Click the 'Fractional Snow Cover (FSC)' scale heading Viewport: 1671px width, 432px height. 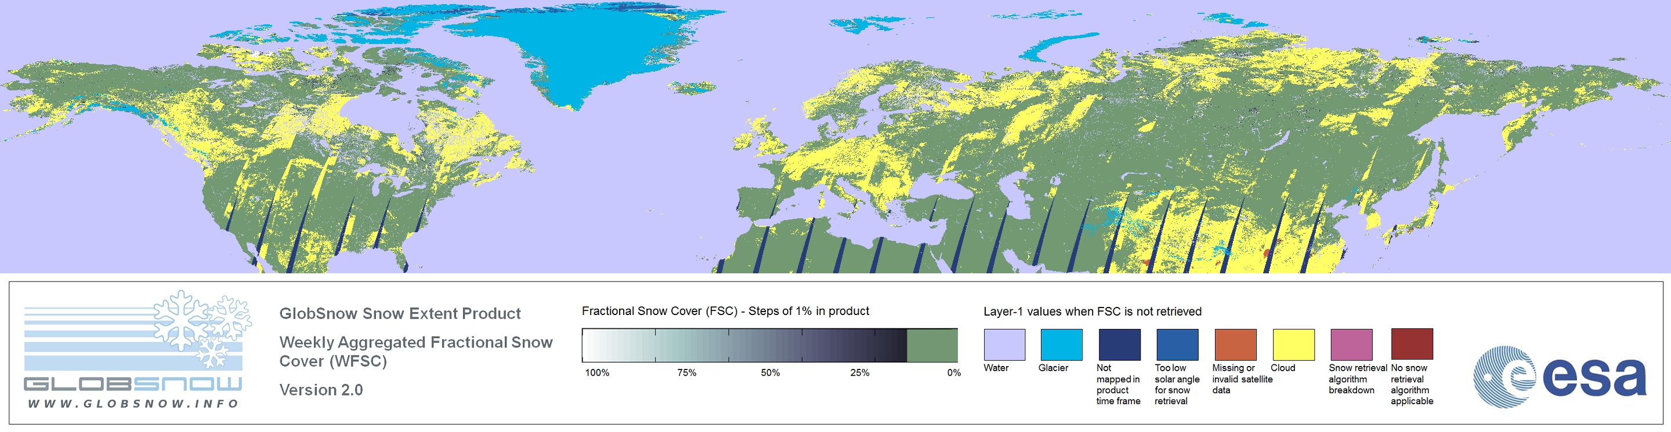point(725,311)
